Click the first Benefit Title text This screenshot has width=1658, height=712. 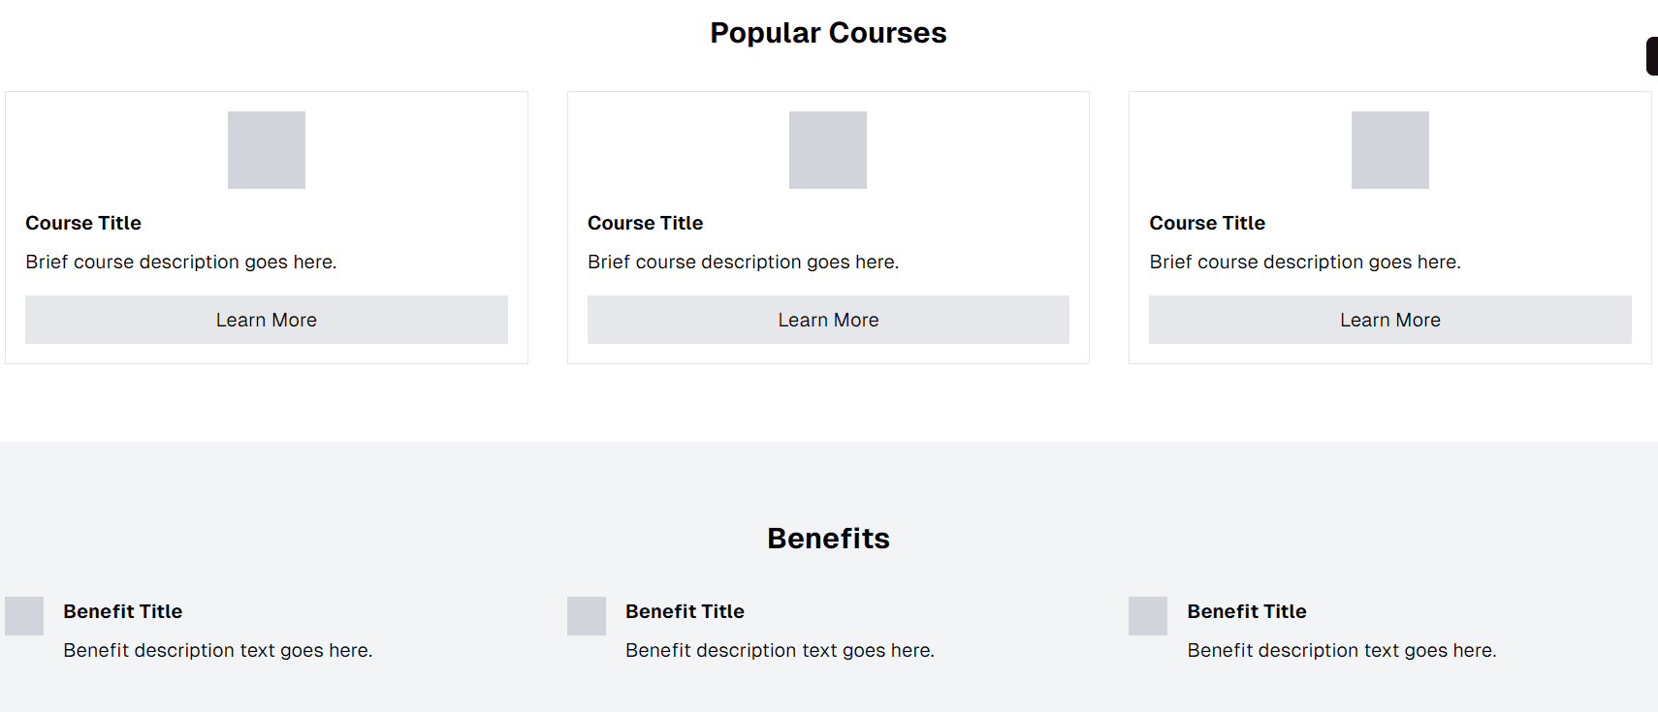pos(123,611)
